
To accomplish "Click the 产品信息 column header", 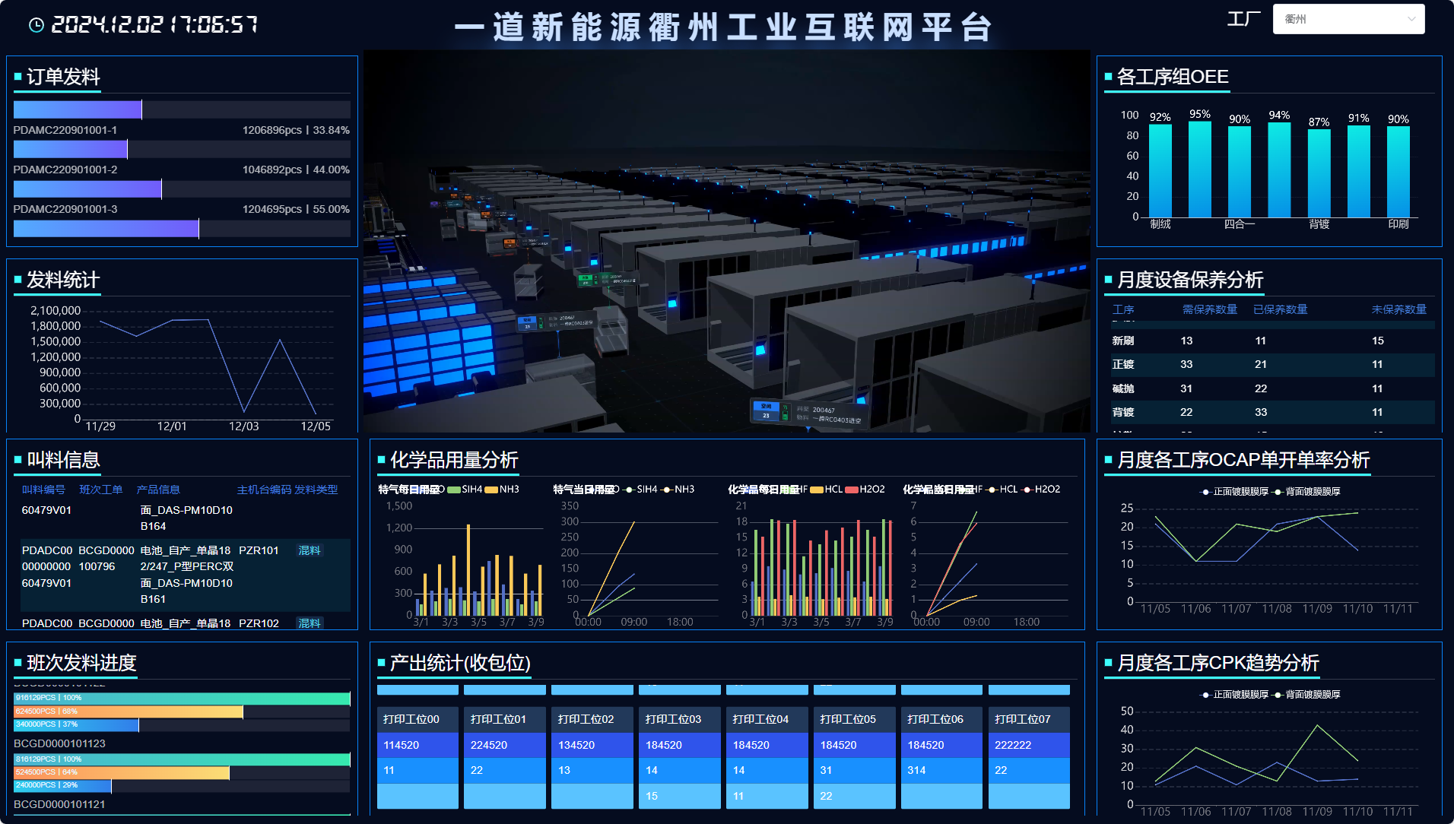I will coord(158,490).
